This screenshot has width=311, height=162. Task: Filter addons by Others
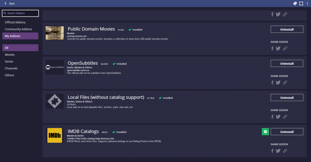(20, 75)
